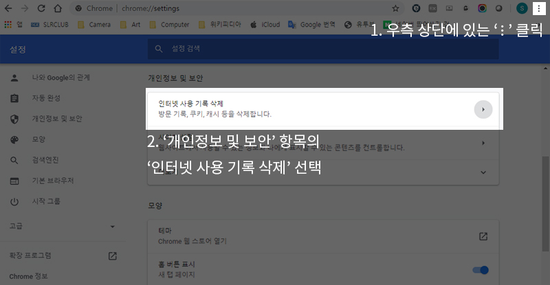Go to the browser home page icon
Screen dimensions: 550x285
[x=58, y=8]
